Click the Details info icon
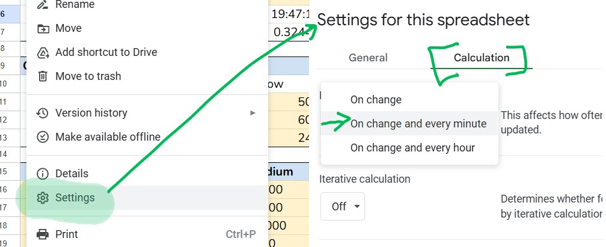 (x=43, y=174)
